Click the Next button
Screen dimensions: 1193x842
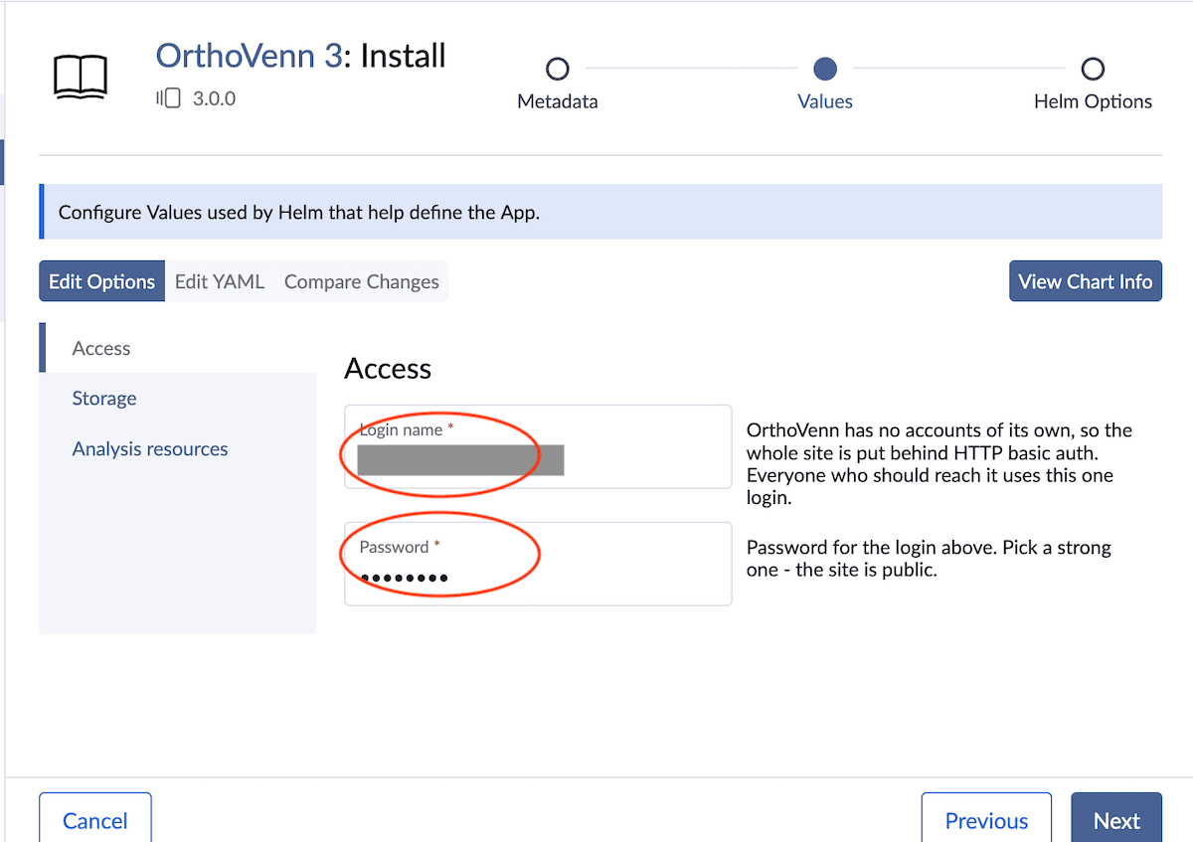(1116, 820)
